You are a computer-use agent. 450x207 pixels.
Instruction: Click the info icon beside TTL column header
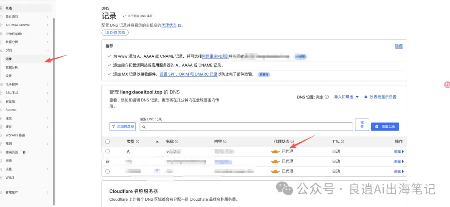click(x=342, y=141)
